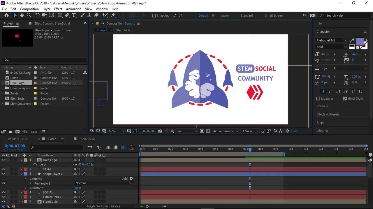Select the Rotation tool
Viewport: 373px width, 209px height.
38,15
